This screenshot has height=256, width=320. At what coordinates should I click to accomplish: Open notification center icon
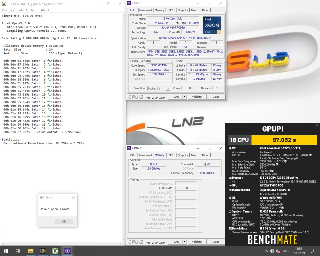click(x=312, y=251)
